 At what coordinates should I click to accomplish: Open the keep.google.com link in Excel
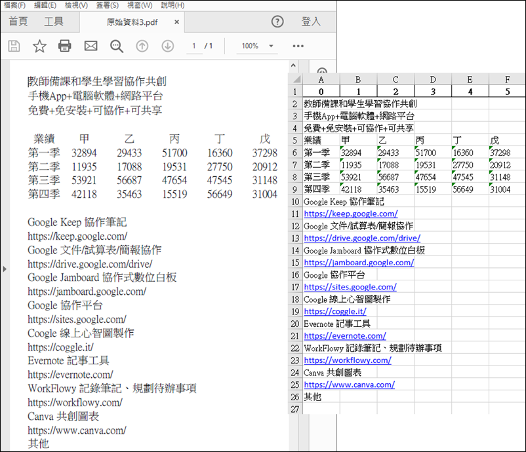[351, 214]
